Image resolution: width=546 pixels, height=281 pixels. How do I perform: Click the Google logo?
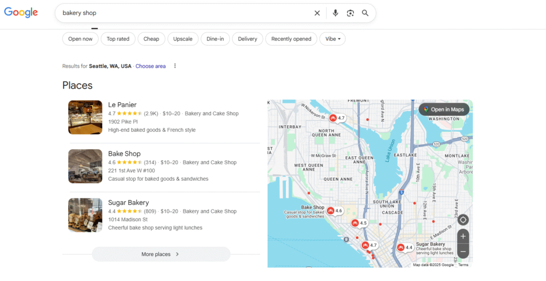coord(21,13)
